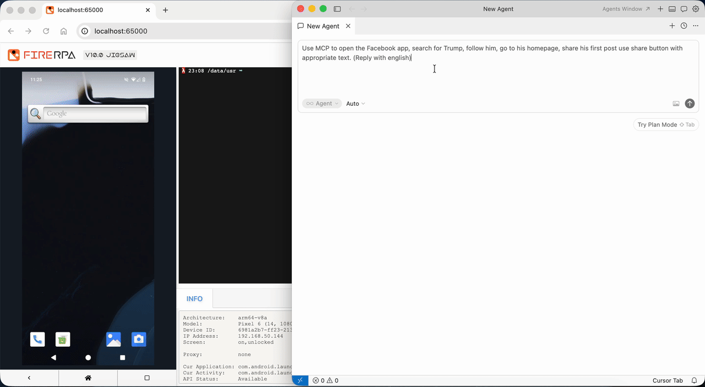Open remote window icon in status bar
This screenshot has height=387, width=705.
(x=300, y=380)
